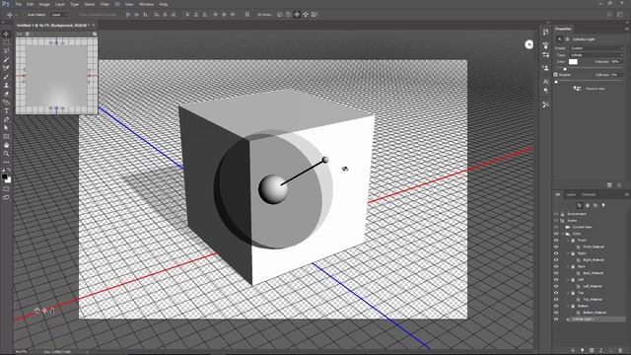Hide Right_Material eye icon
This screenshot has width=631, height=355.
click(556, 260)
